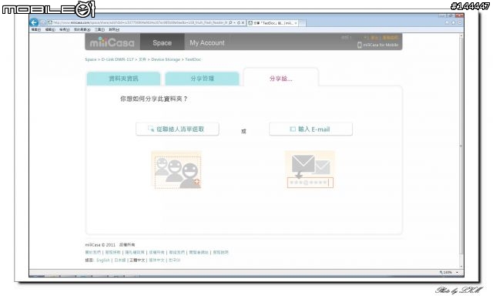Click the phone icon beside miiCasa for Mobile
The image size is (493, 299).
360,45
